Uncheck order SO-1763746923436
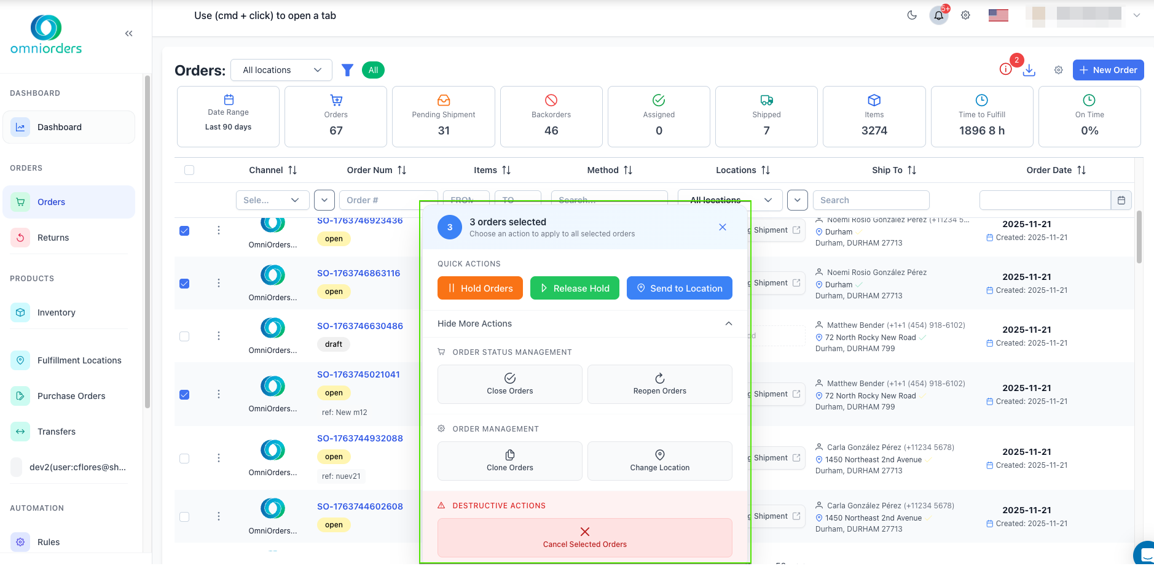 (184, 231)
